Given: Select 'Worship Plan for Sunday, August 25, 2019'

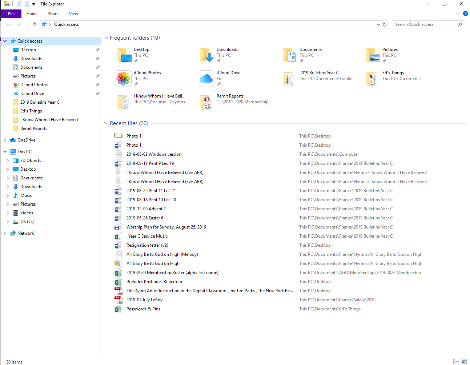Looking at the screenshot, I should (x=166, y=227).
